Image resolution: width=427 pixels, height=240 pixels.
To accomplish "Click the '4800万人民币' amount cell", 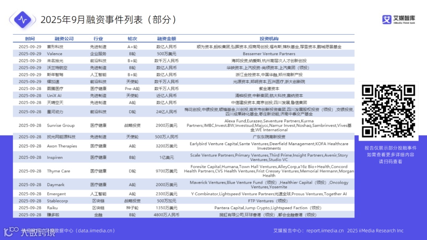I will [x=166, y=215].
